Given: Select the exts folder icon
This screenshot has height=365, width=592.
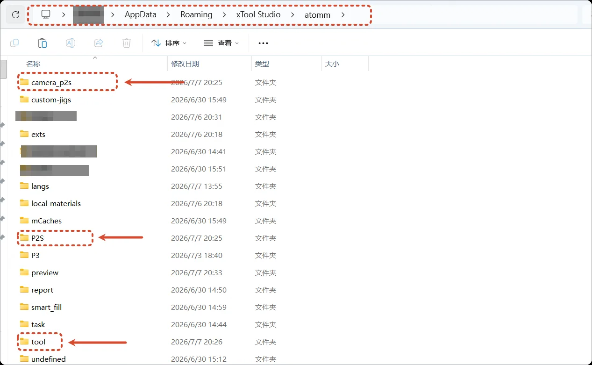Looking at the screenshot, I should 24,134.
